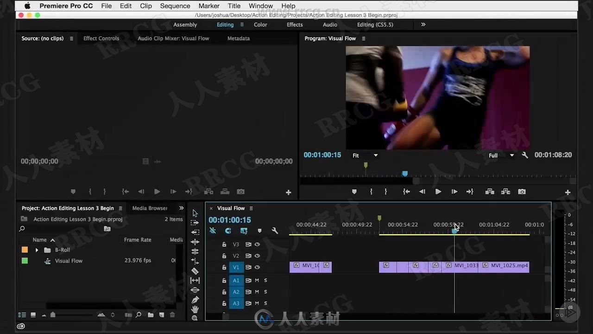
Task: Mark In point in Program monitor
Action: [x=371, y=192]
